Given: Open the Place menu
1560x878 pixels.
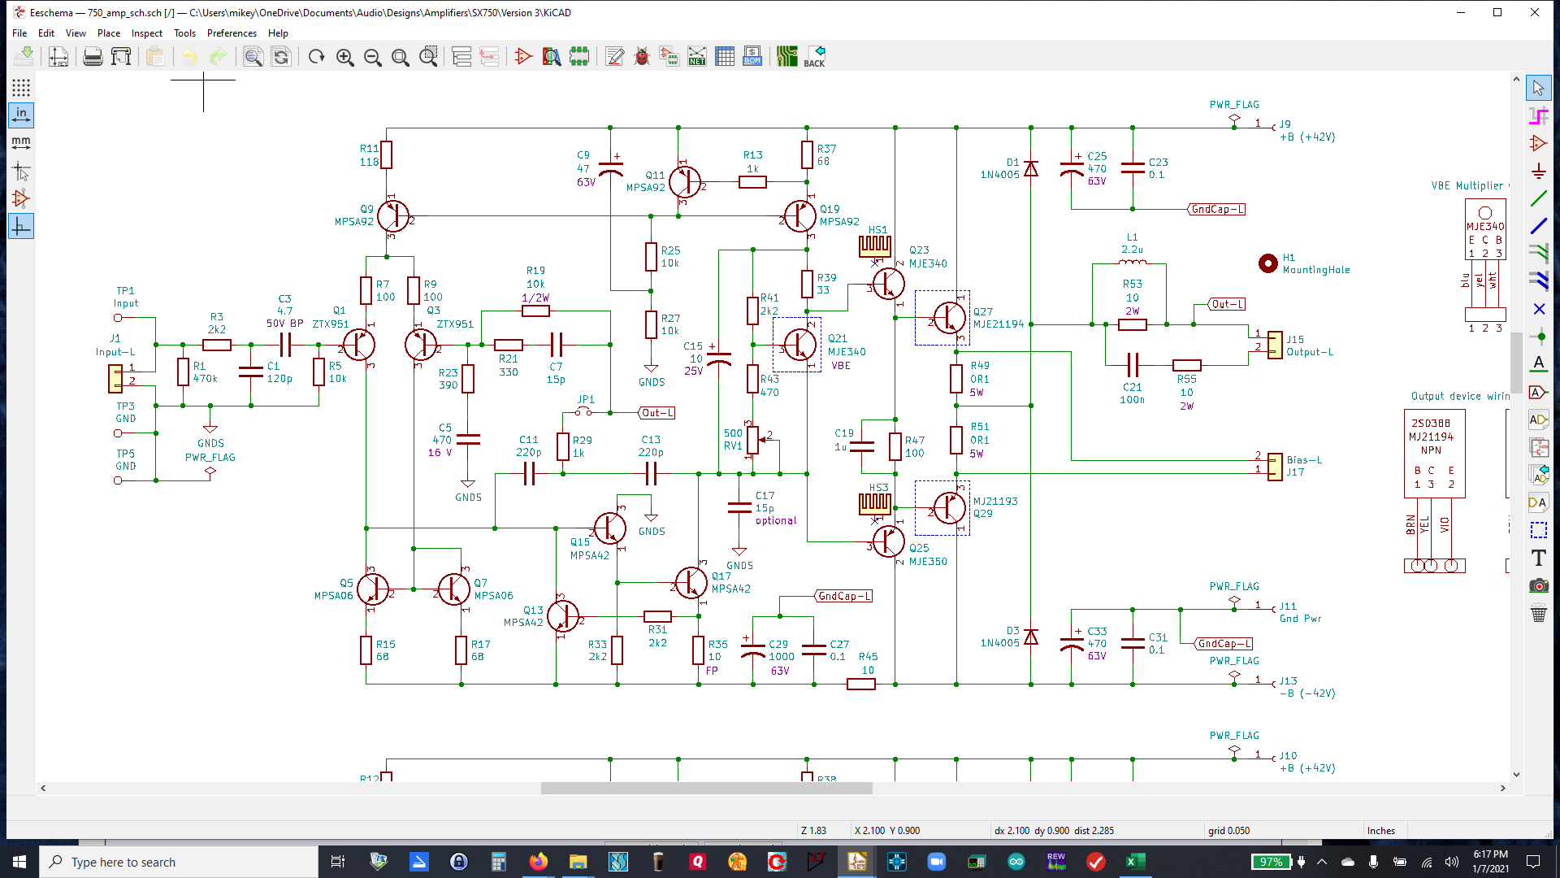Looking at the screenshot, I should 109,33.
